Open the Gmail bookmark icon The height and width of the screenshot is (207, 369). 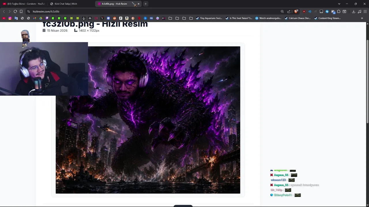pyautogui.click(x=35, y=18)
